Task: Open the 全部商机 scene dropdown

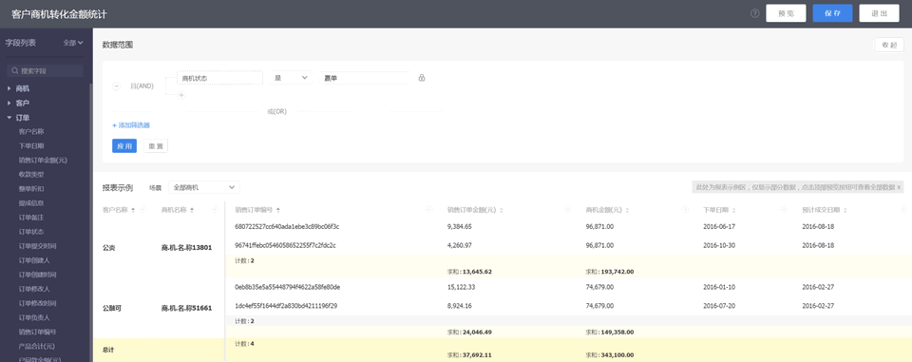Action: pyautogui.click(x=203, y=187)
